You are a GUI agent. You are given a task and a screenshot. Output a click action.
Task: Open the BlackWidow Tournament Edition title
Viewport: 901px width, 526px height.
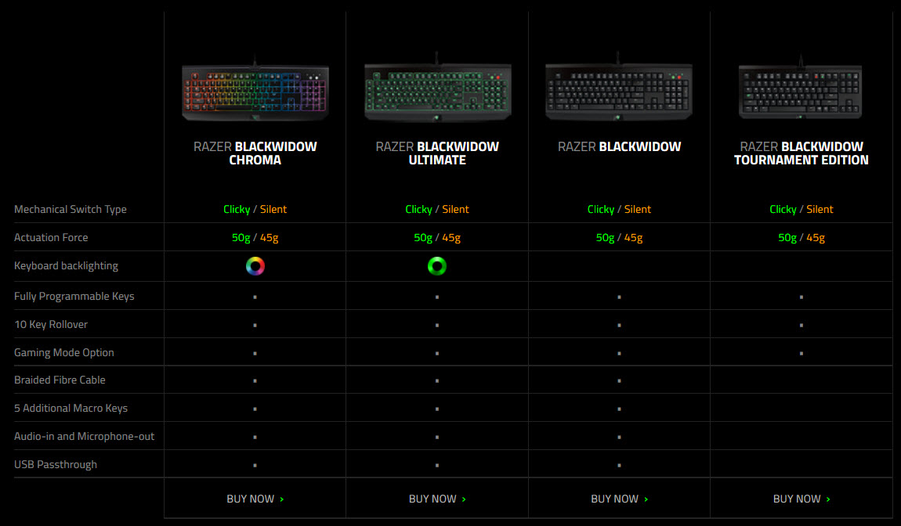(801, 153)
